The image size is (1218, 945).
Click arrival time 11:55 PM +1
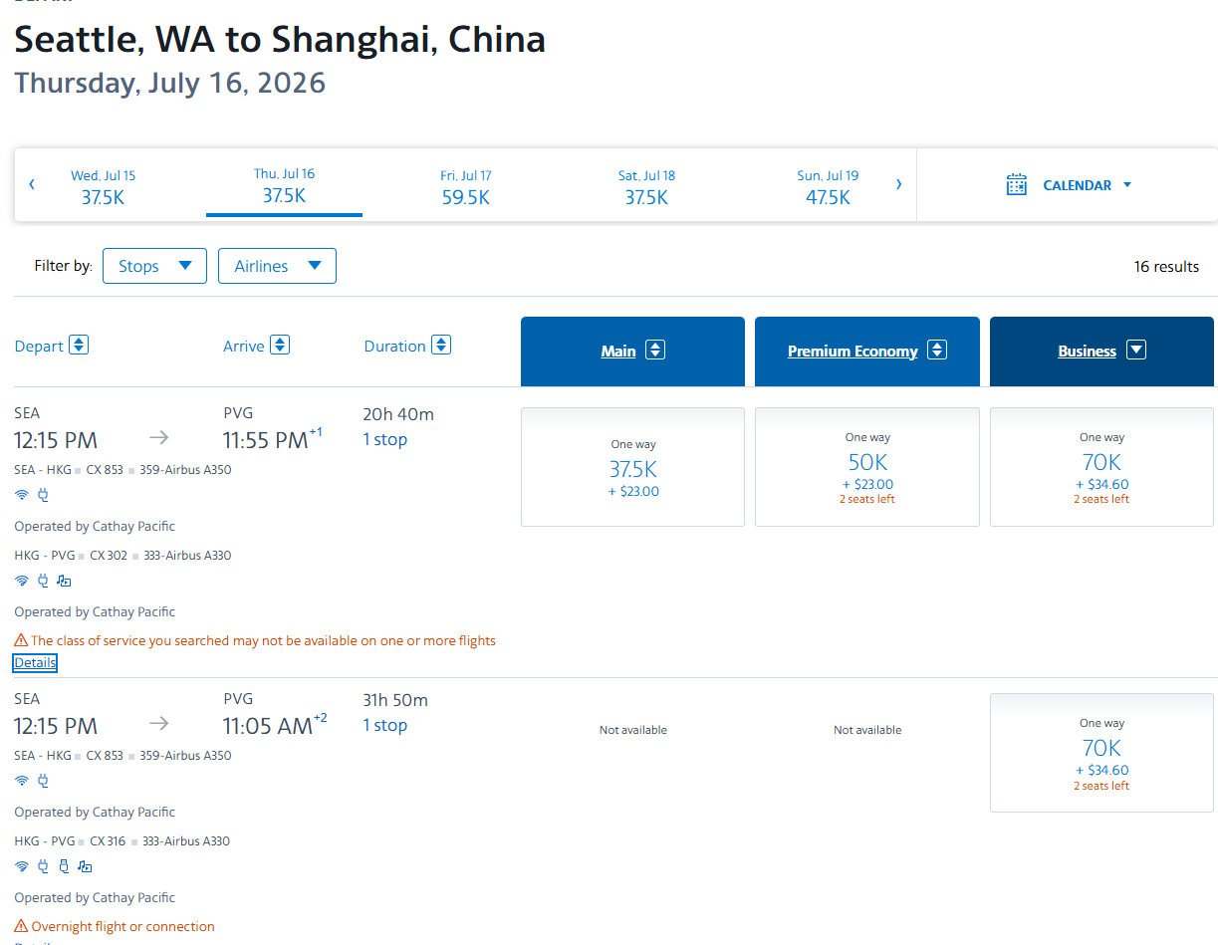(x=273, y=439)
